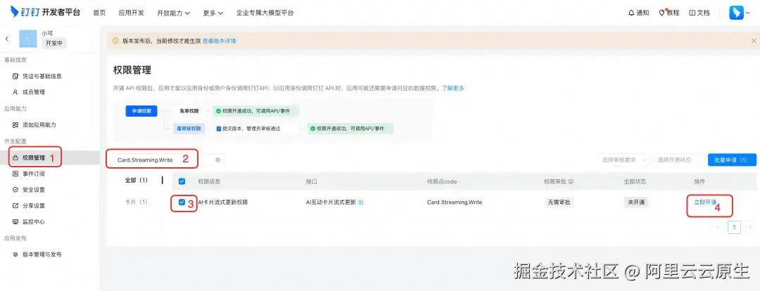This screenshot has height=291, width=760.
Task: Expand the 开放能力 dropdown menu
Action: (174, 13)
